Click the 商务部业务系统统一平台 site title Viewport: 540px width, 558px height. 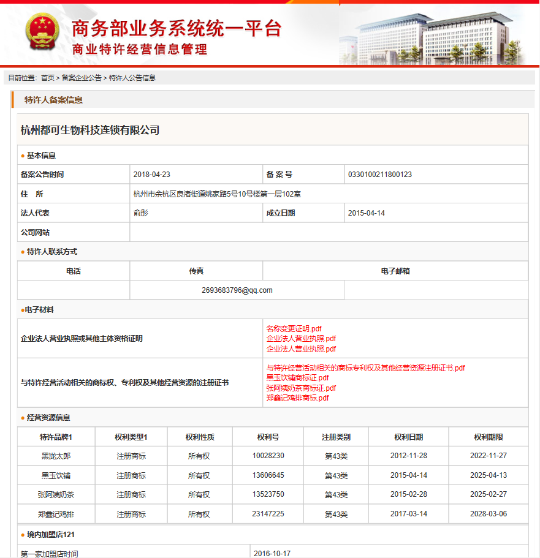[177, 28]
